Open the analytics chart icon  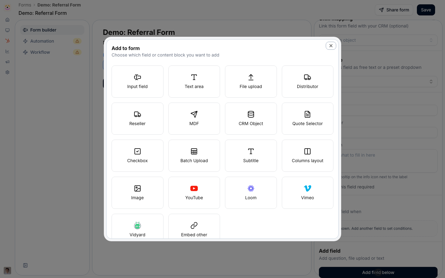click(7, 51)
